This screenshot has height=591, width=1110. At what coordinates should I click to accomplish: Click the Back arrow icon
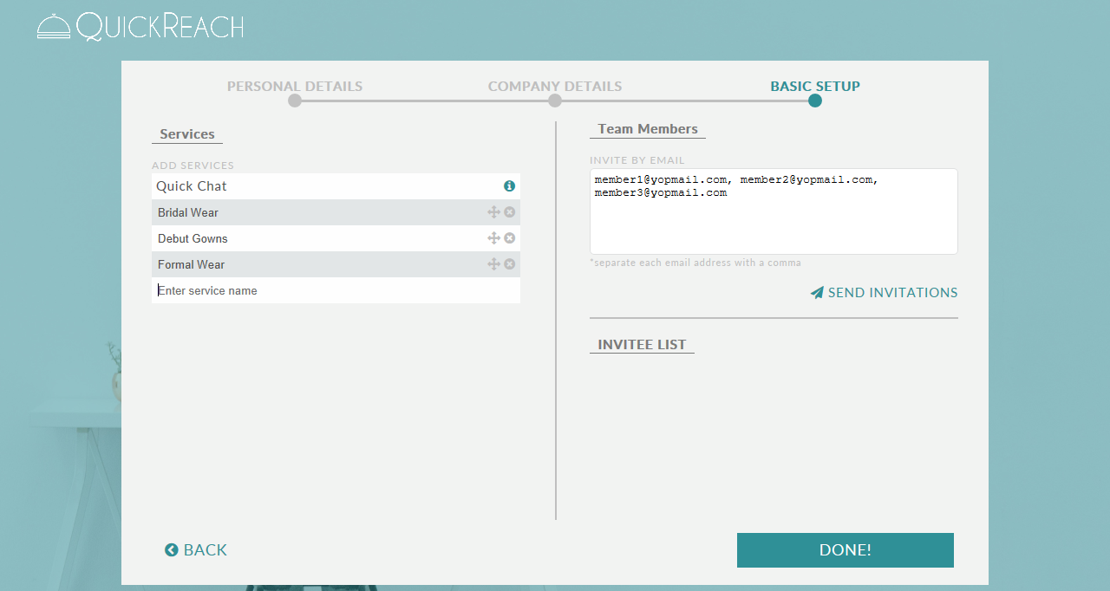[172, 550]
